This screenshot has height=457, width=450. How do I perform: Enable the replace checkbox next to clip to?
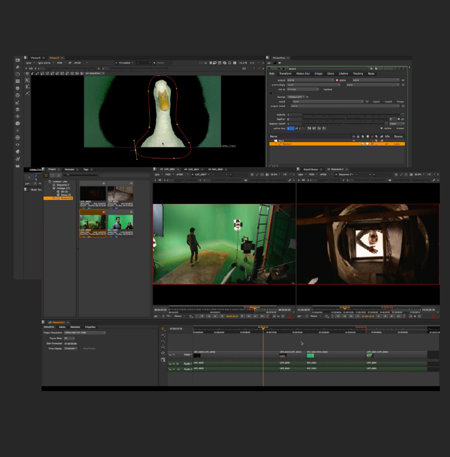323,89
